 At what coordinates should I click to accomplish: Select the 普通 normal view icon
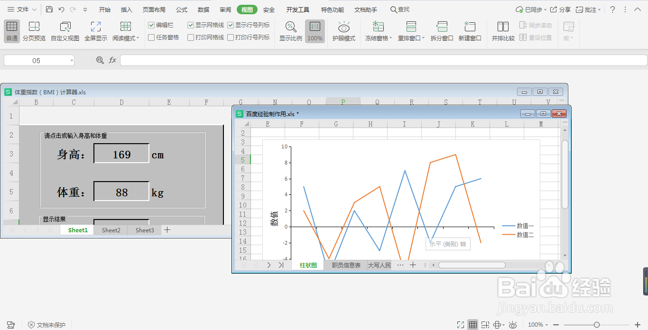tap(12, 31)
